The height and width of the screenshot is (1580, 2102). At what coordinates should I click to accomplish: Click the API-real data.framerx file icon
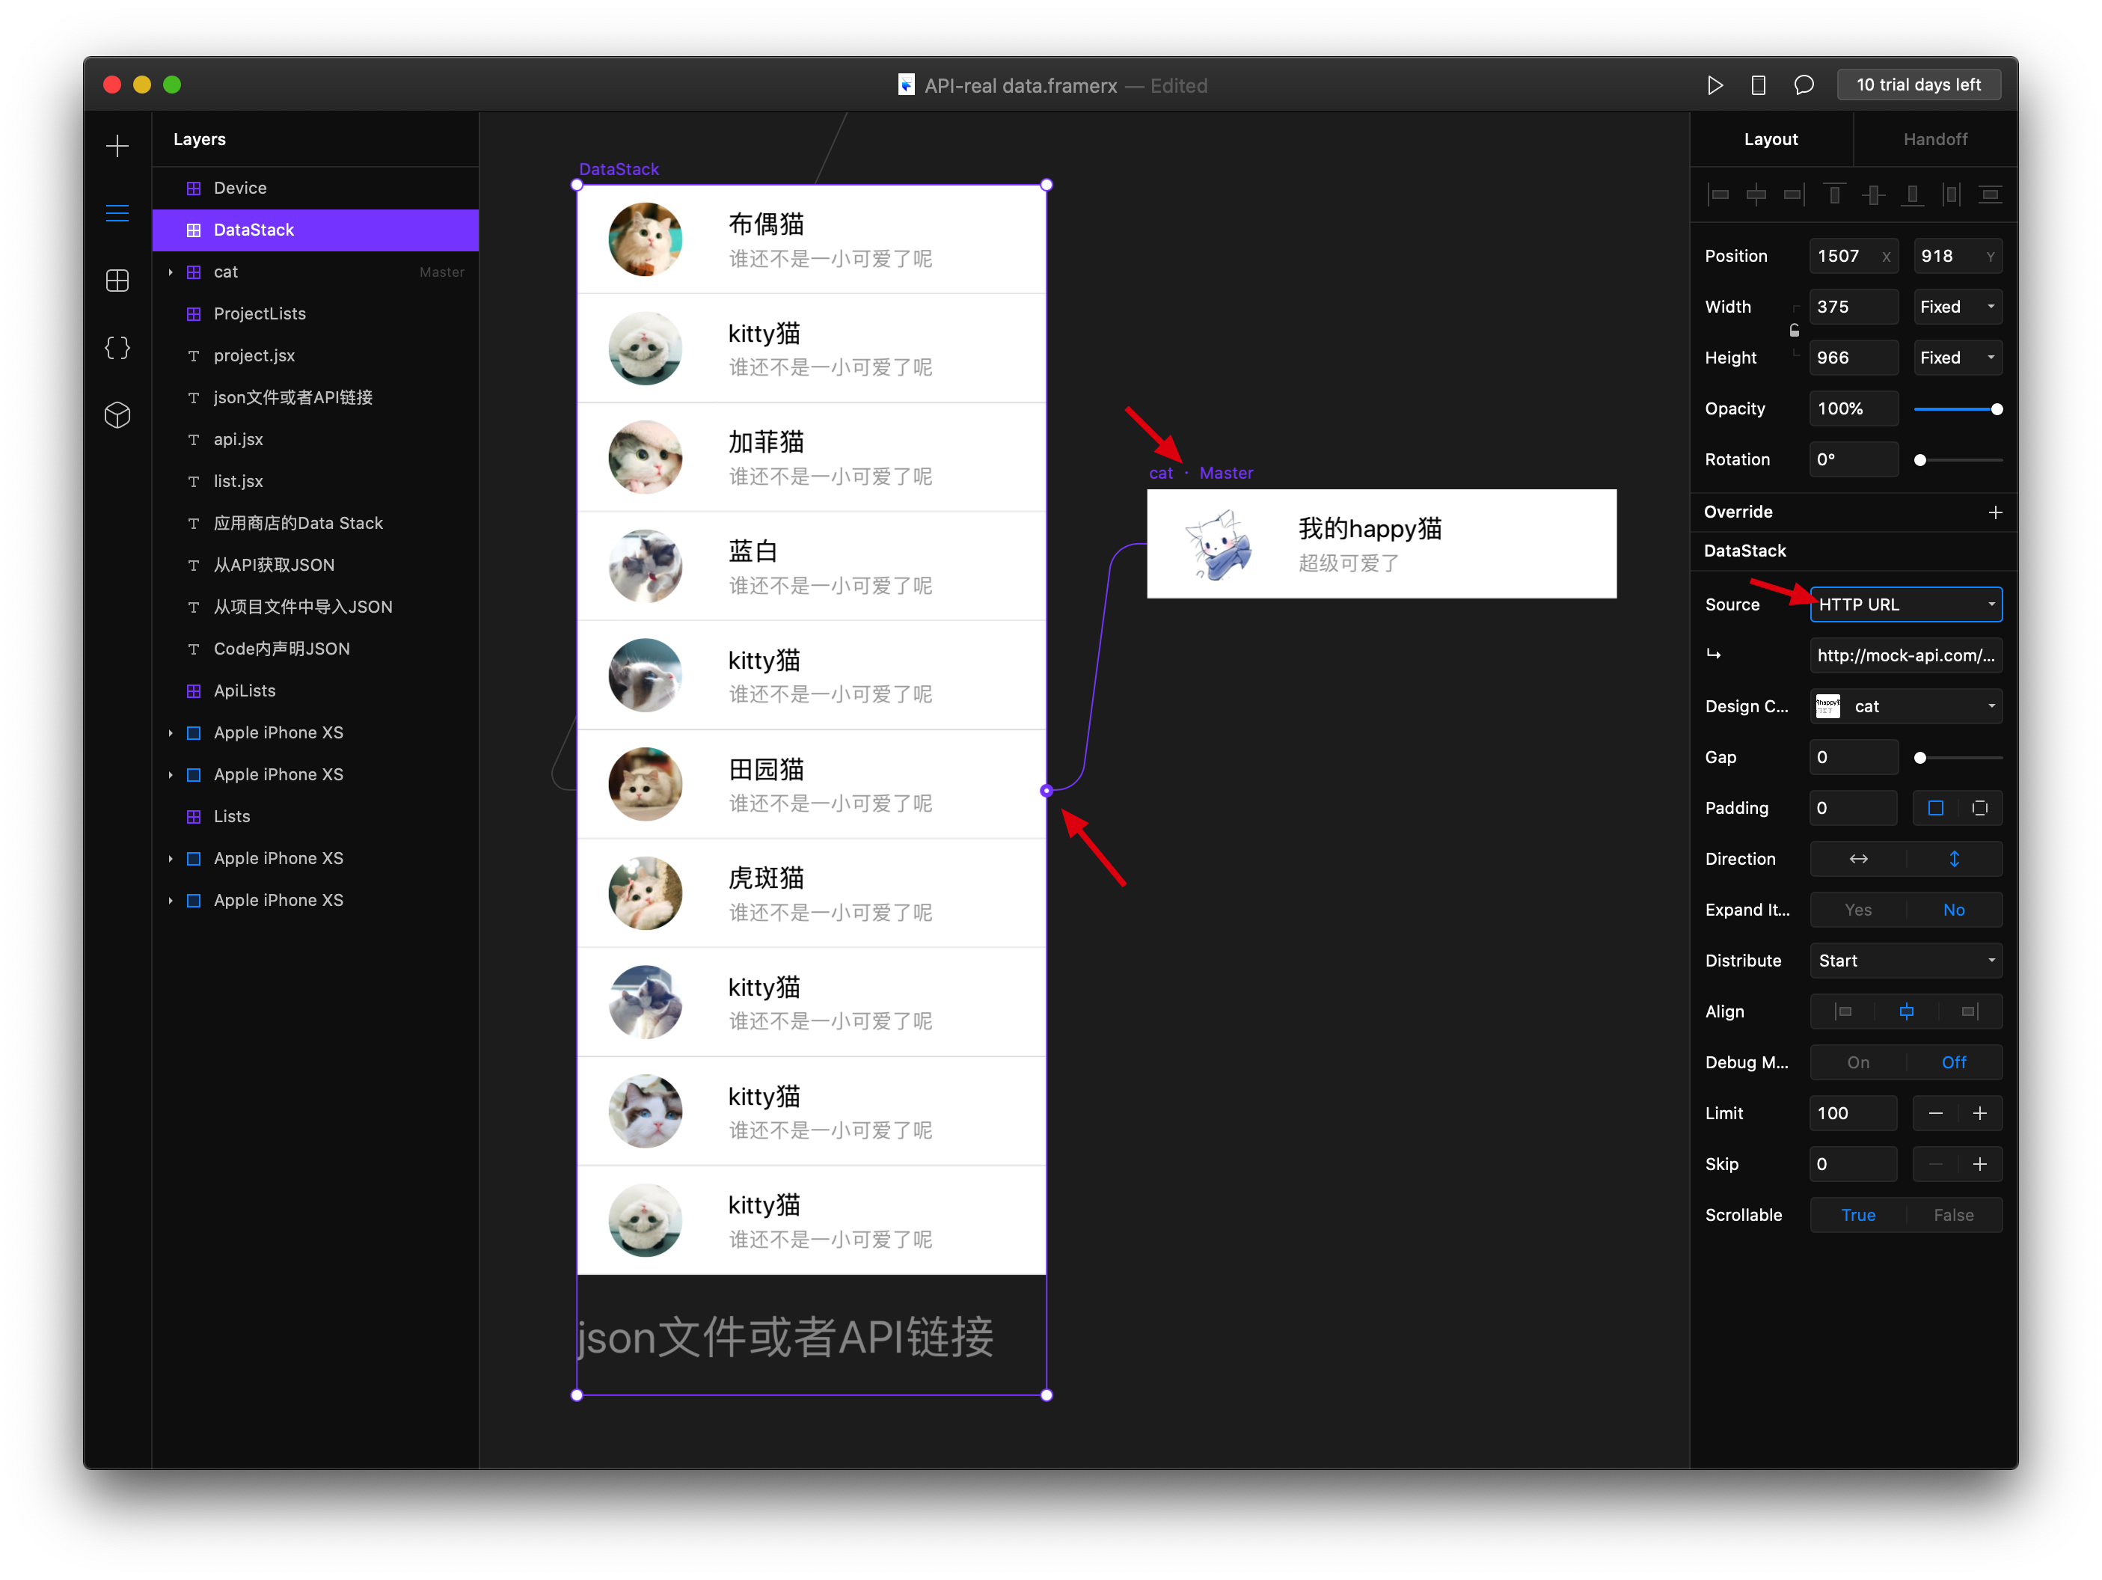tap(906, 85)
